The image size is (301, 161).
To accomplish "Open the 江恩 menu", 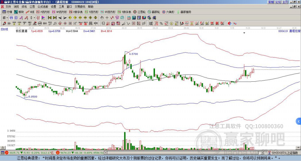I will click(x=32, y=7).
